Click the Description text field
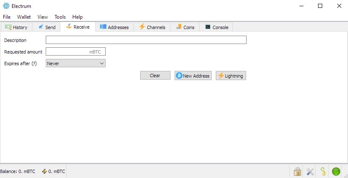348x178 pixels. (x=146, y=40)
